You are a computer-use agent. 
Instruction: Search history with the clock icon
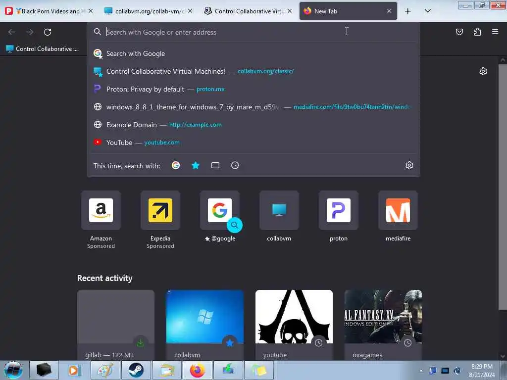(x=235, y=165)
